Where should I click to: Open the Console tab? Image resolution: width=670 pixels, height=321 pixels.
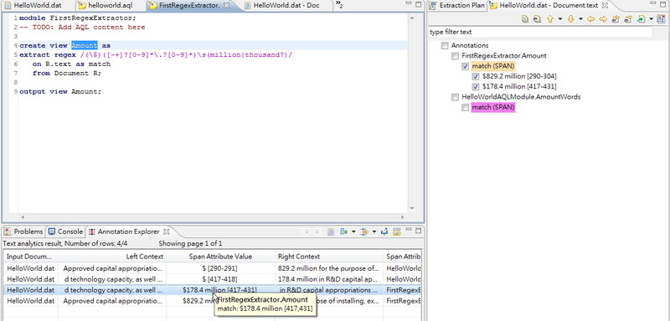coord(66,232)
